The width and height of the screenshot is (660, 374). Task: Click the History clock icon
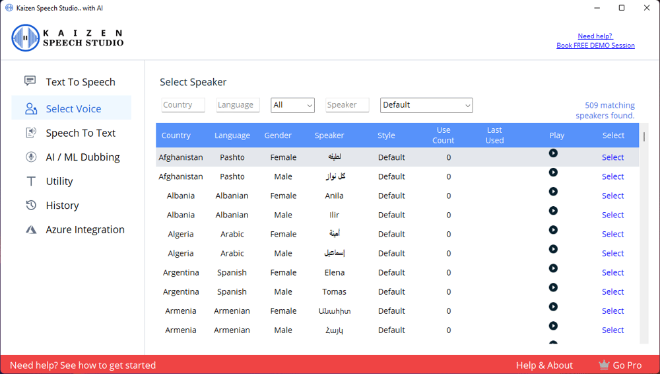point(30,206)
